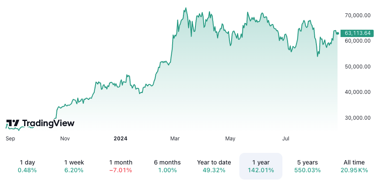Select the highlighted 1 year tab
The height and width of the screenshot is (183, 381).
260,166
